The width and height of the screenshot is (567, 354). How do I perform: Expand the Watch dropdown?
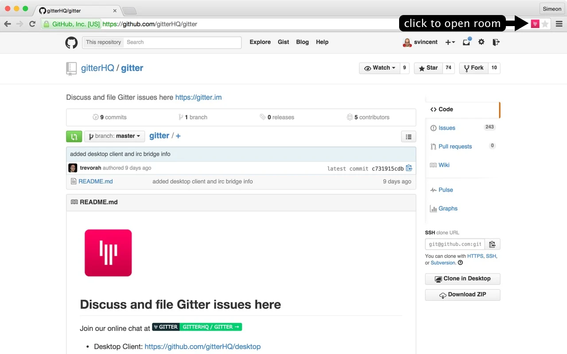click(x=380, y=68)
